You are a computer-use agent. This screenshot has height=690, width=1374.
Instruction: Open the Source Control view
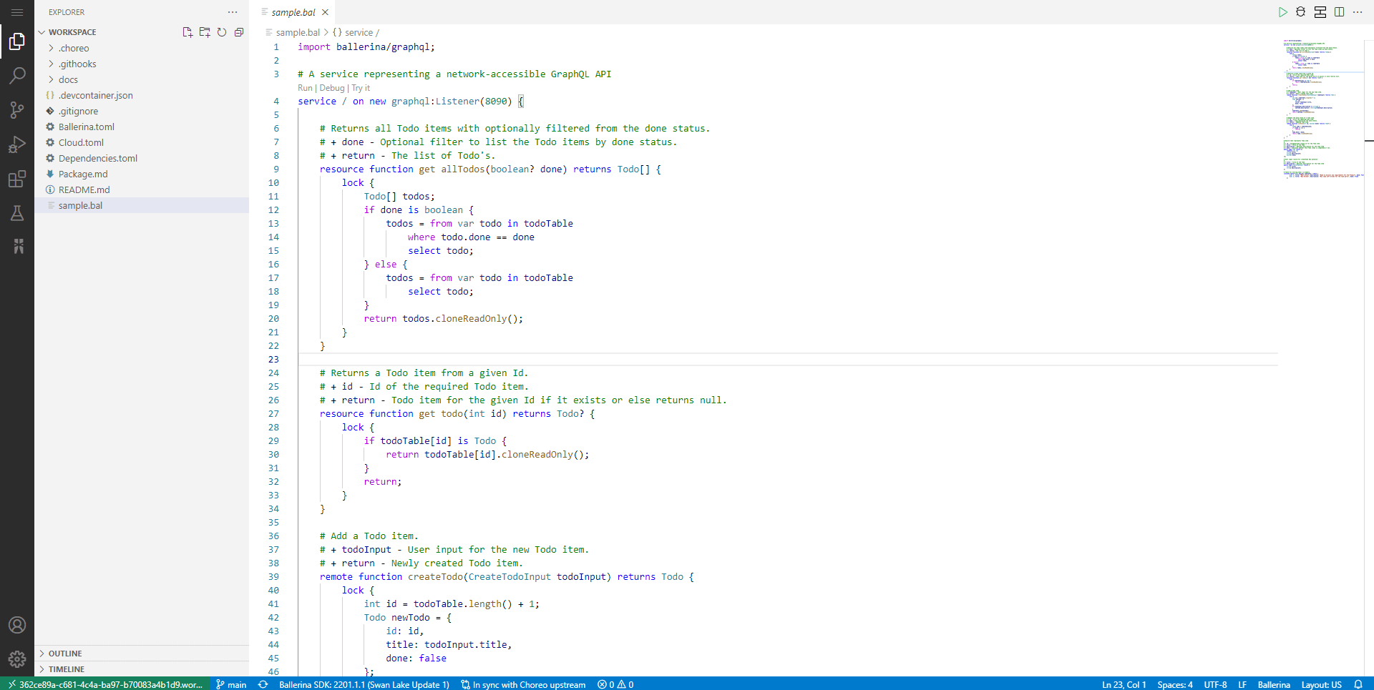17,109
